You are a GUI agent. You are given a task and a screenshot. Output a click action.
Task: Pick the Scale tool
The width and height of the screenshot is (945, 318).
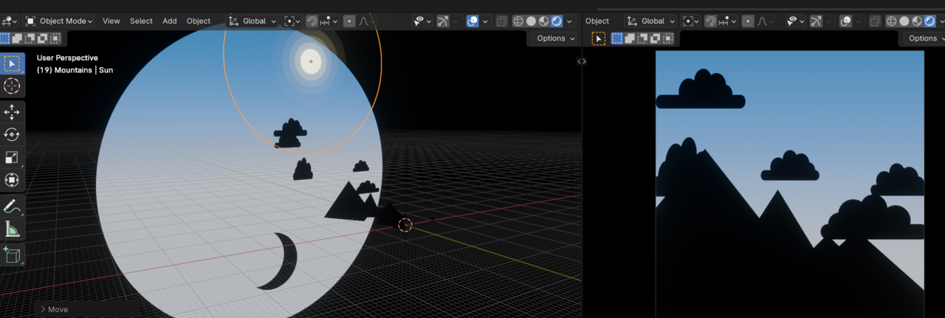[12, 158]
